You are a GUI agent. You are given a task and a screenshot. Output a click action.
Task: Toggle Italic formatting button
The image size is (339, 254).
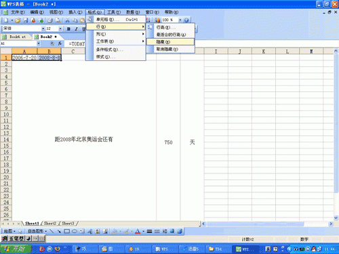click(x=76, y=28)
